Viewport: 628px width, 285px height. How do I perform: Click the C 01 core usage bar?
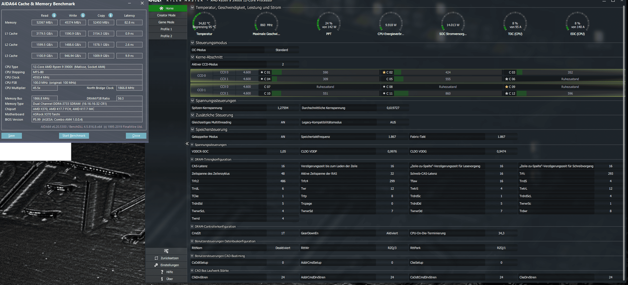pyautogui.click(x=325, y=72)
